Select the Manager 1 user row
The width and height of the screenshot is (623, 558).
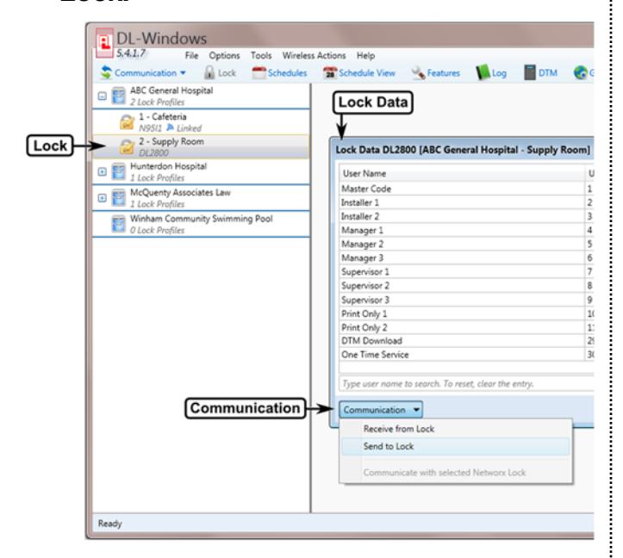pos(466,231)
